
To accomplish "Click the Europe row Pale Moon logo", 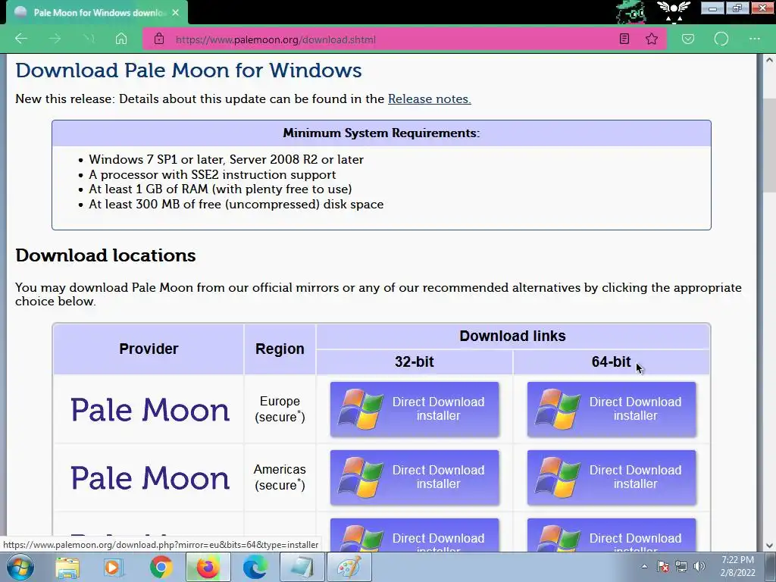I will point(150,410).
